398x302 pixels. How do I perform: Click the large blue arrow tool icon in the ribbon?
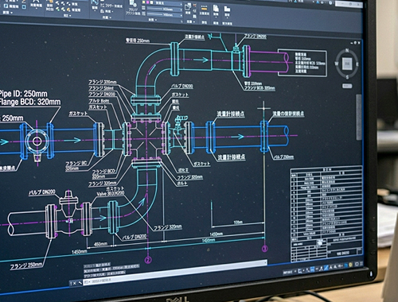click(95, 2)
